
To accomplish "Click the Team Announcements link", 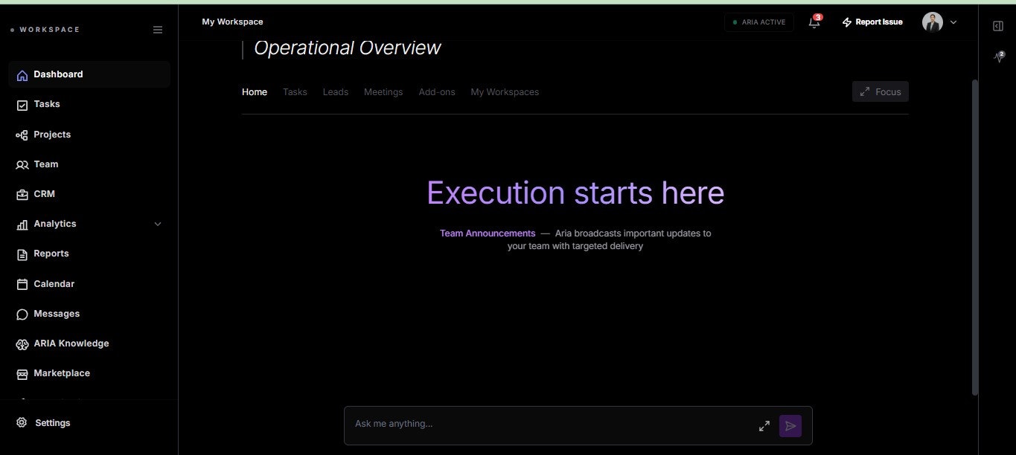I will pos(487,233).
